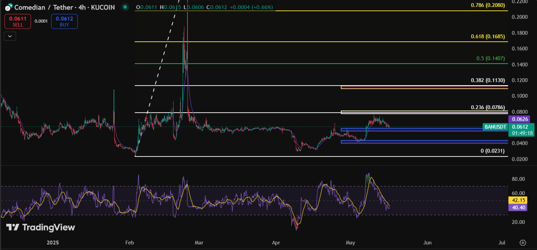Select the 0.786 (0.2080) Fibonacci level label

click(x=489, y=5)
